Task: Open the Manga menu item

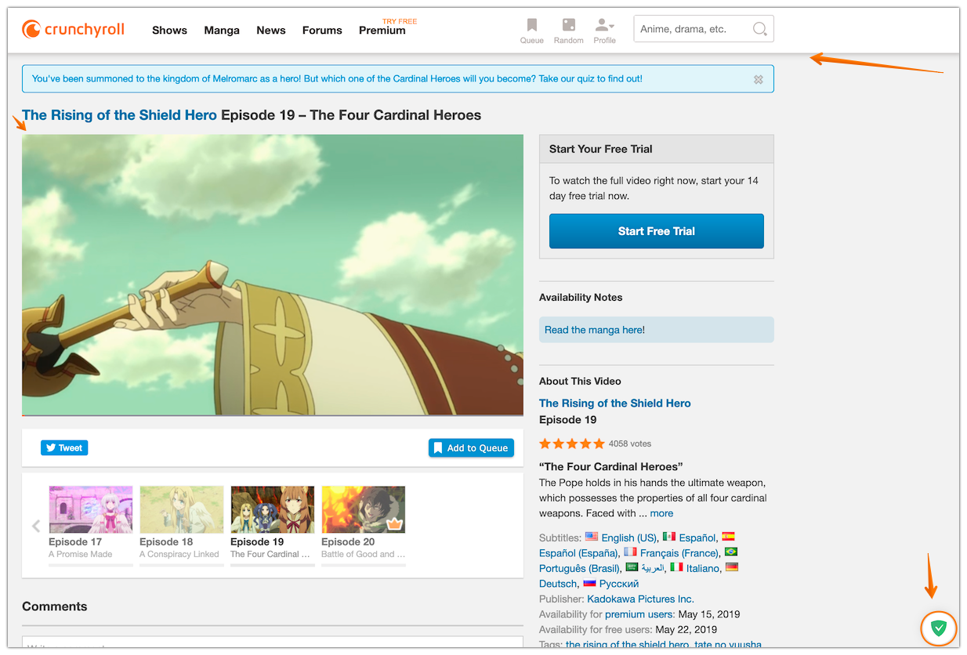Action: tap(222, 31)
